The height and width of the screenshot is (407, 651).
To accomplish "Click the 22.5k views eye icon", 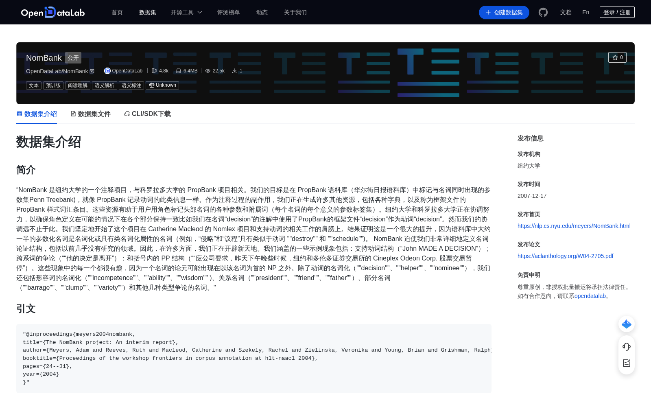I will (208, 71).
